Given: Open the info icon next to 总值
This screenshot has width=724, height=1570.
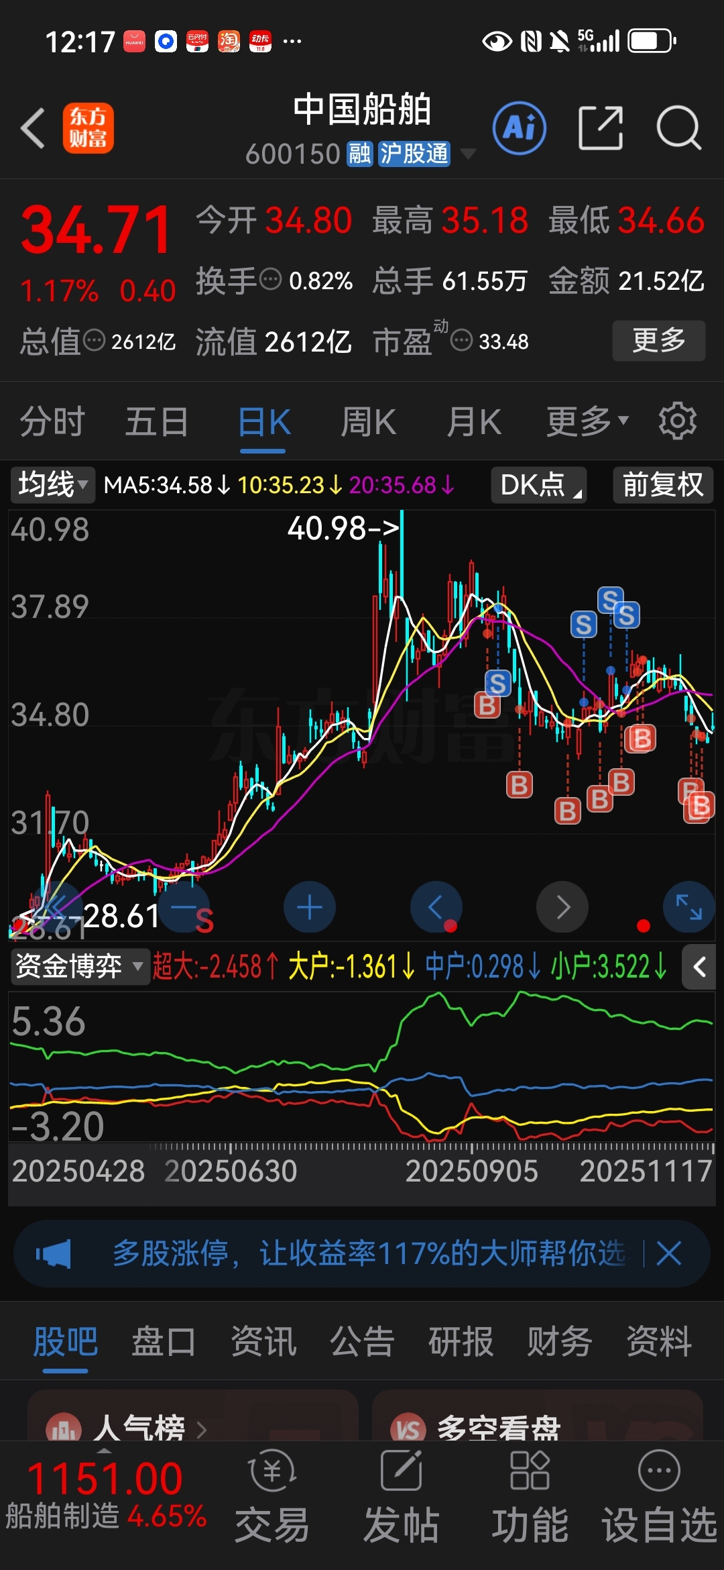Looking at the screenshot, I should coord(94,341).
